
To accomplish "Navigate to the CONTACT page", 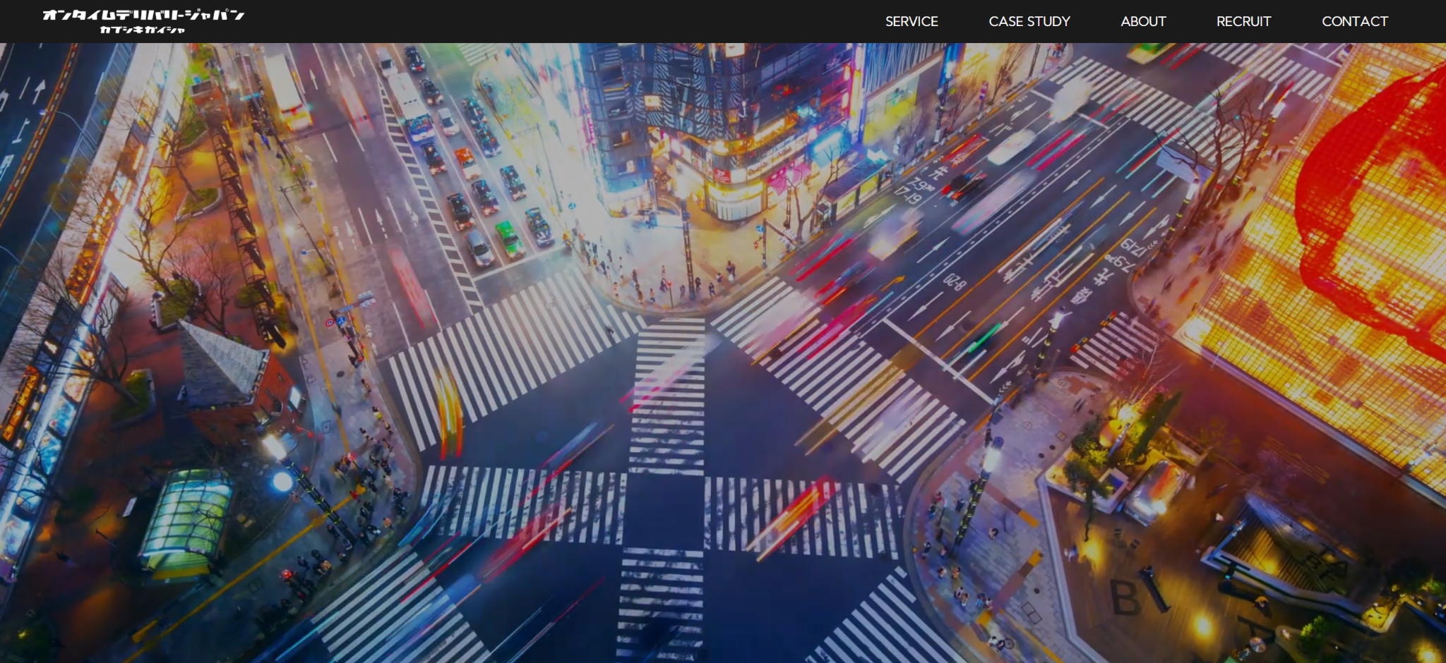I will [x=1355, y=21].
